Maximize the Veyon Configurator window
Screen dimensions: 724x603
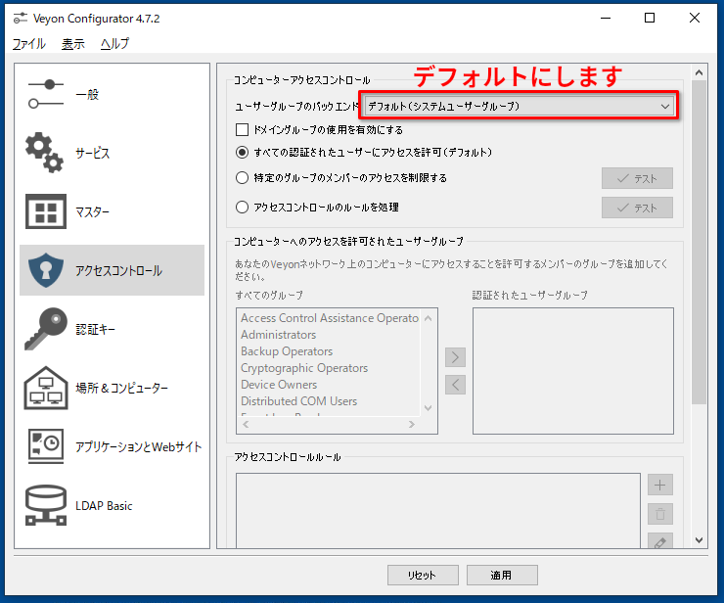(x=650, y=18)
